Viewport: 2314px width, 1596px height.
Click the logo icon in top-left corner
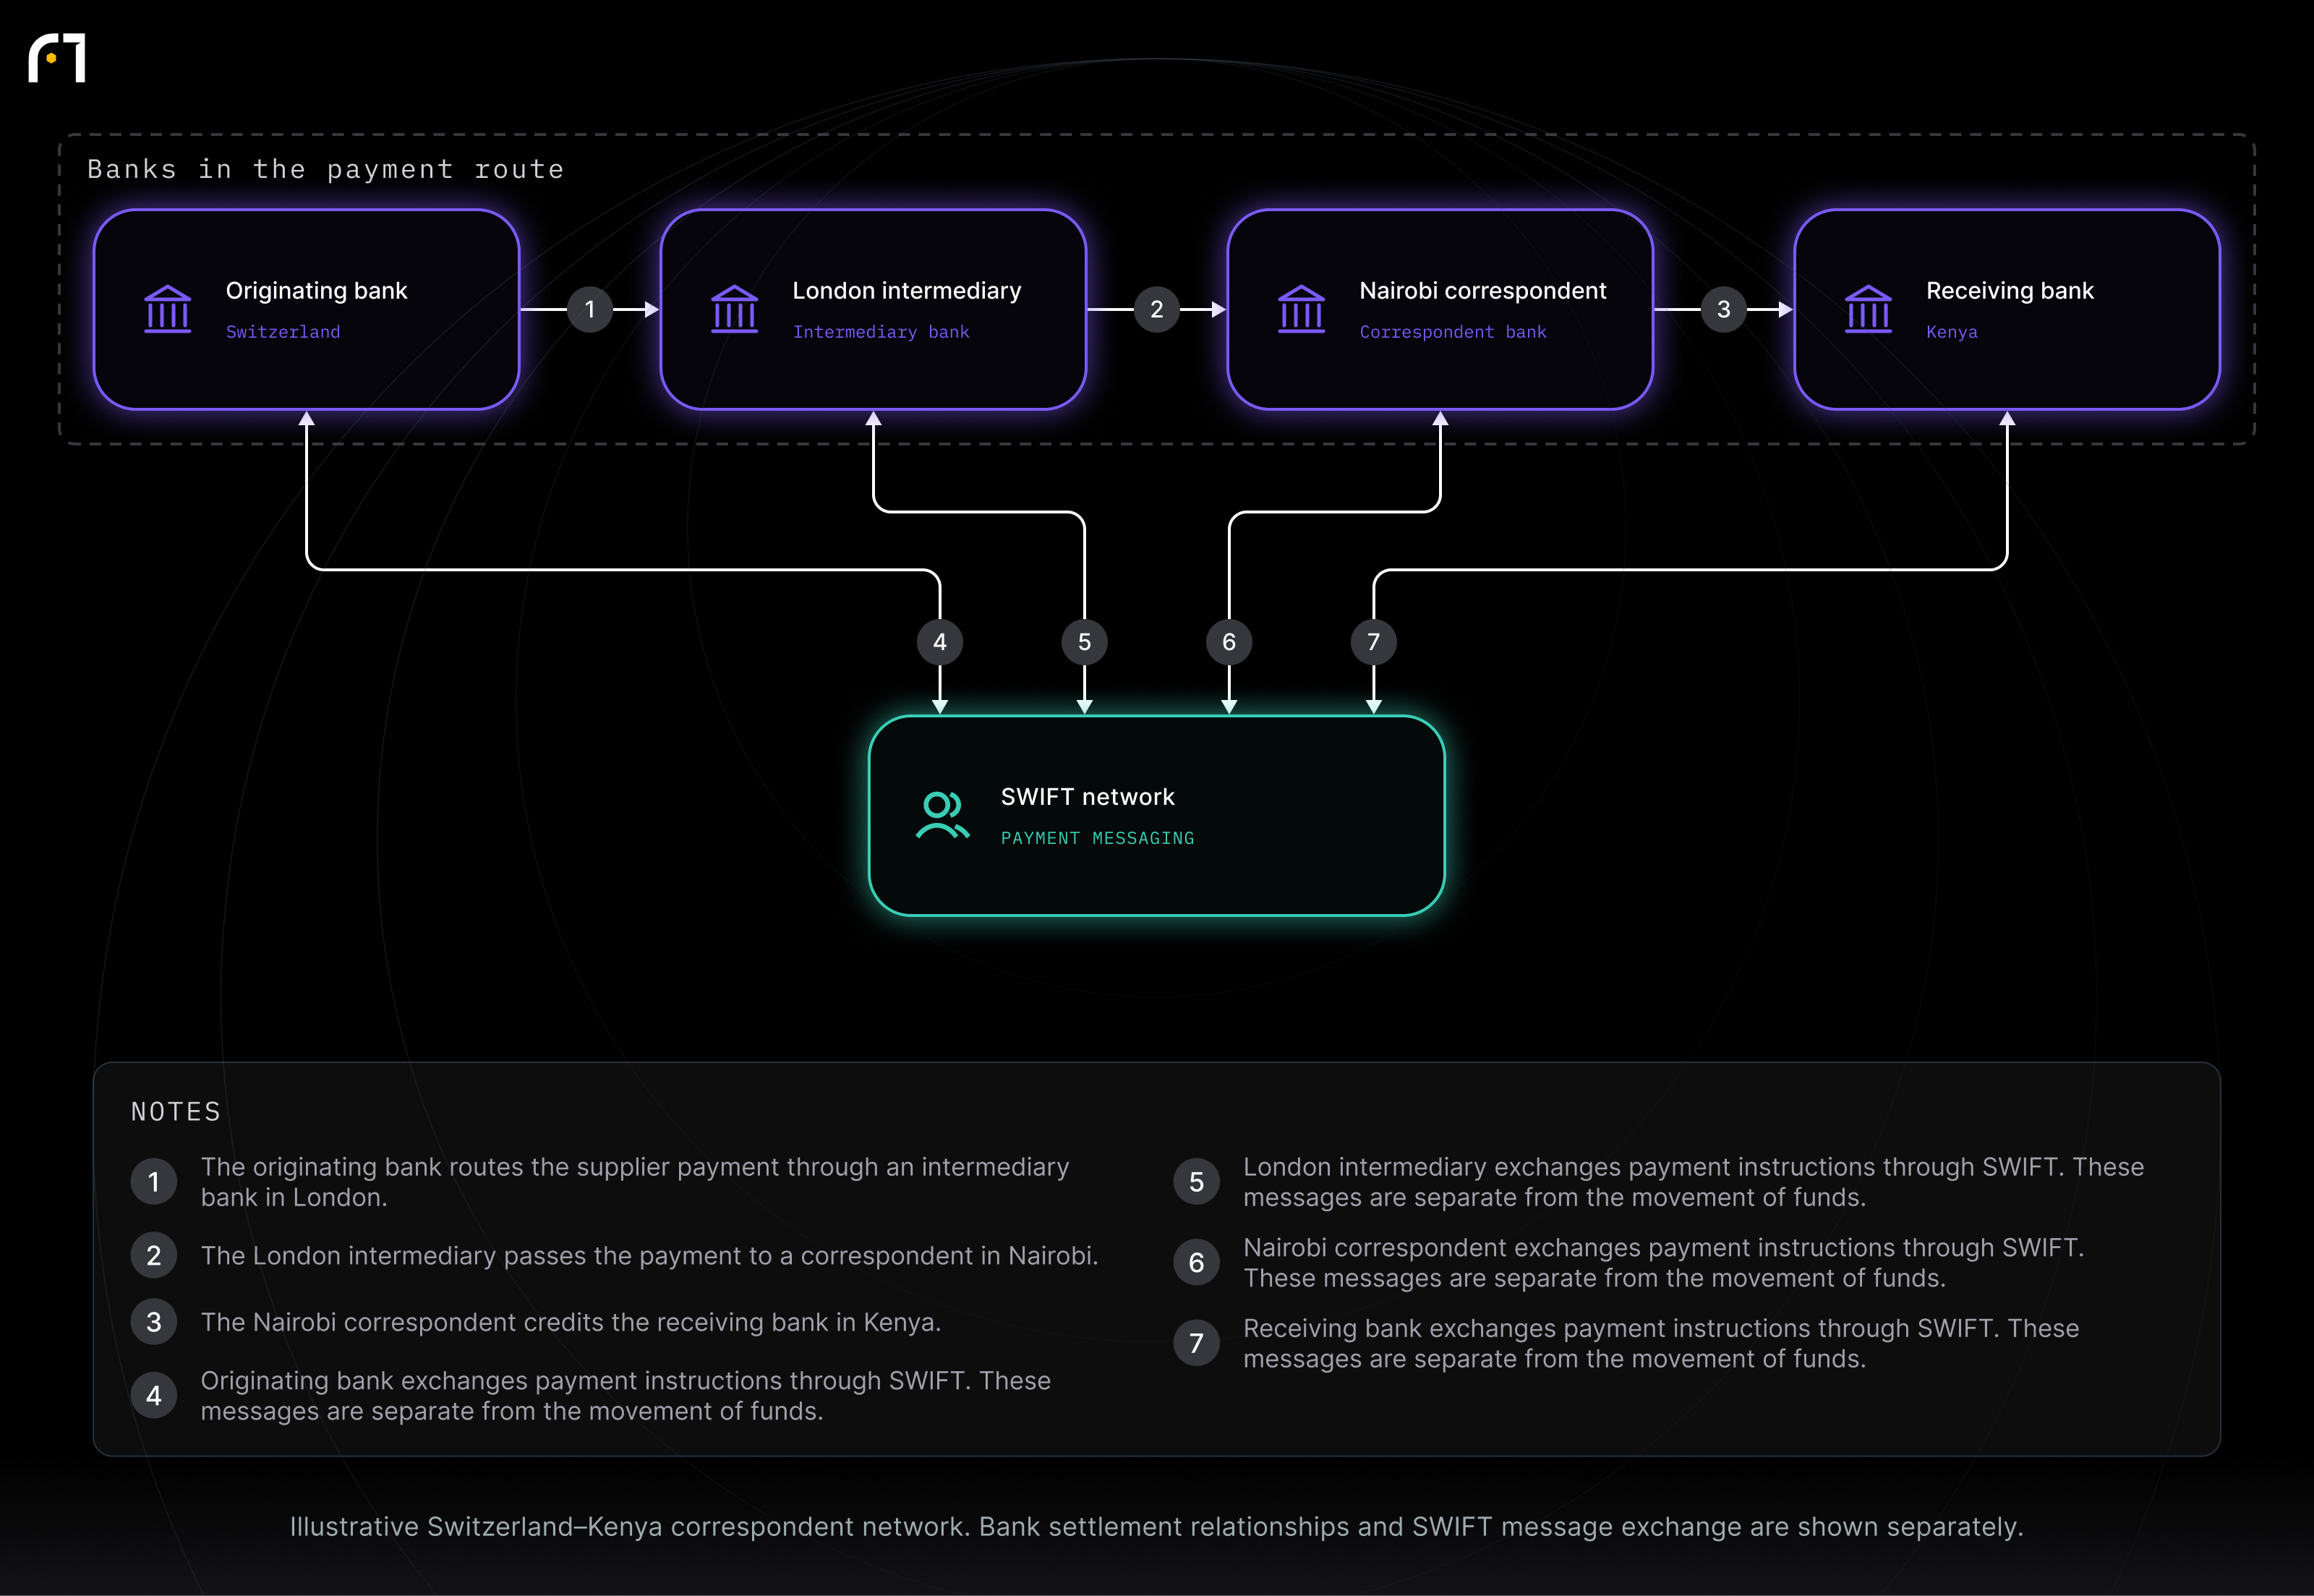pos(57,58)
